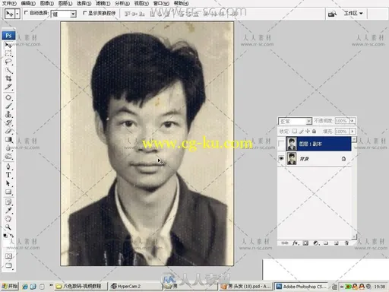Select the Type tool
The image size is (389, 292).
(x=8, y=175)
